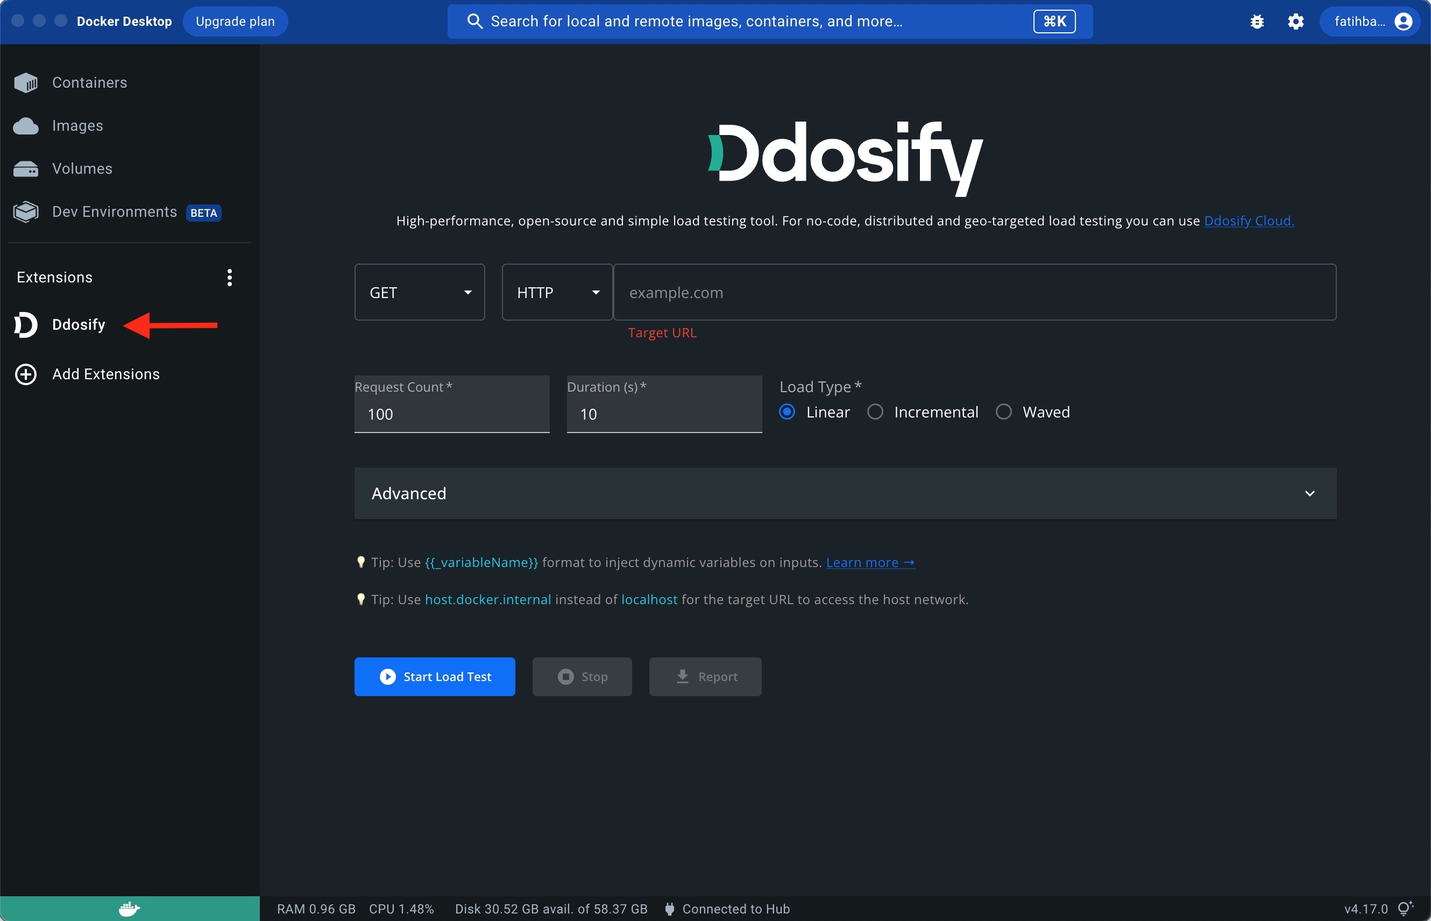
Task: Select the Incremental load type radio button
Action: tap(877, 411)
